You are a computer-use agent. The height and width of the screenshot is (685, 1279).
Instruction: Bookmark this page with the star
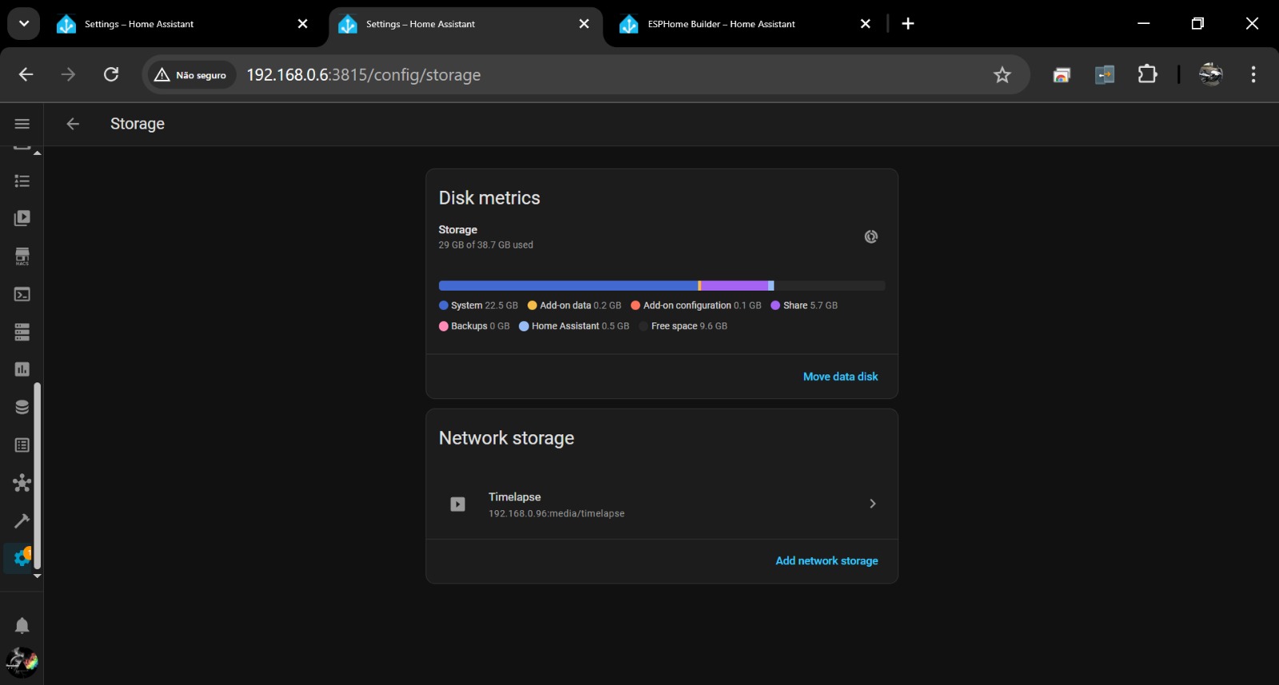(x=1002, y=75)
